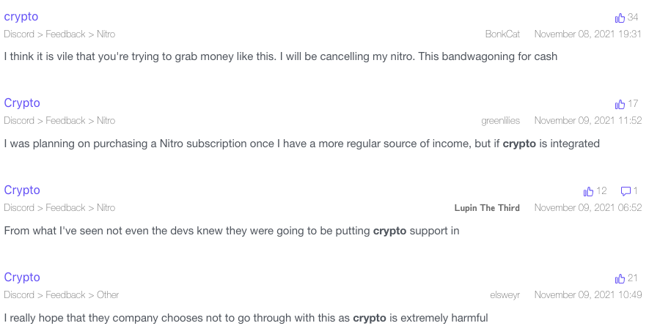Upvote the post by elsweyr

click(x=620, y=278)
